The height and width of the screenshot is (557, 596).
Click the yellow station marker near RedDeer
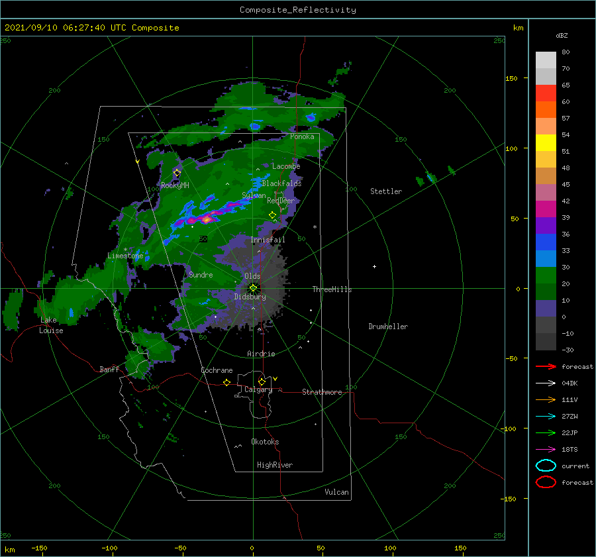pos(272,215)
